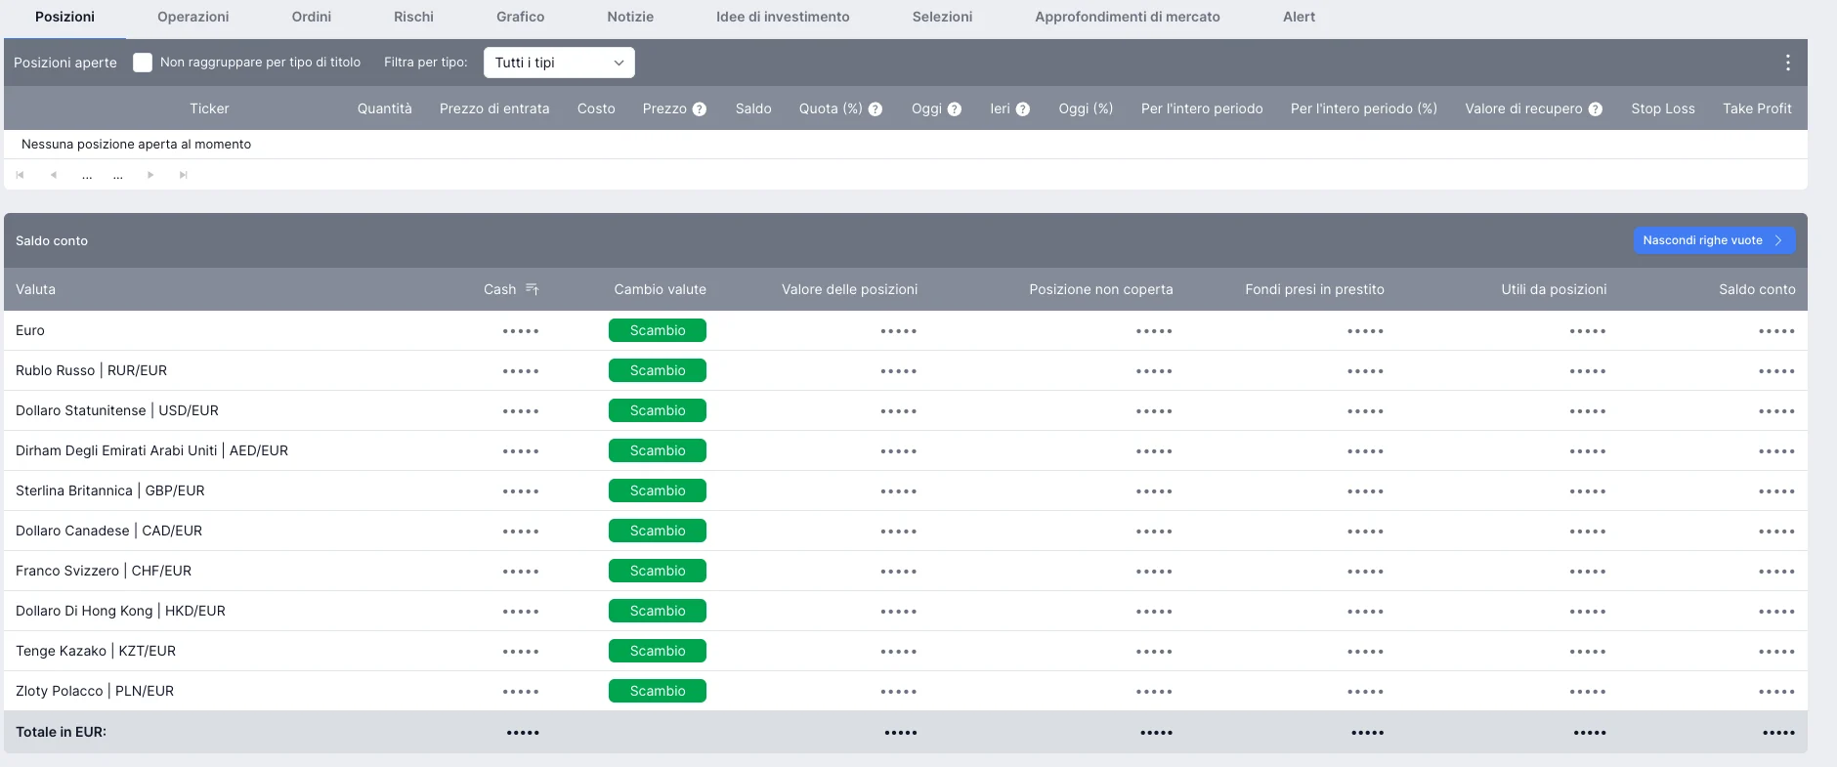
Task: Open the Tutti i tipi filter dropdown
Action: click(x=559, y=63)
